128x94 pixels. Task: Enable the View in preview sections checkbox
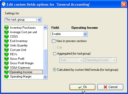pos(53,41)
